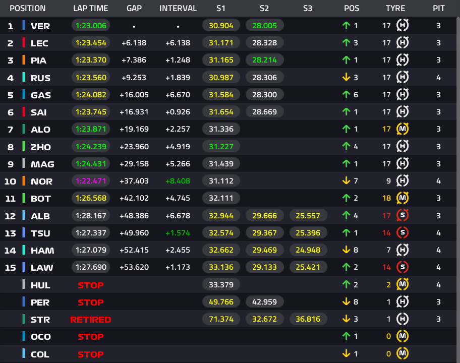
Task: Click the INTERVAL column header
Action: pyautogui.click(x=178, y=8)
